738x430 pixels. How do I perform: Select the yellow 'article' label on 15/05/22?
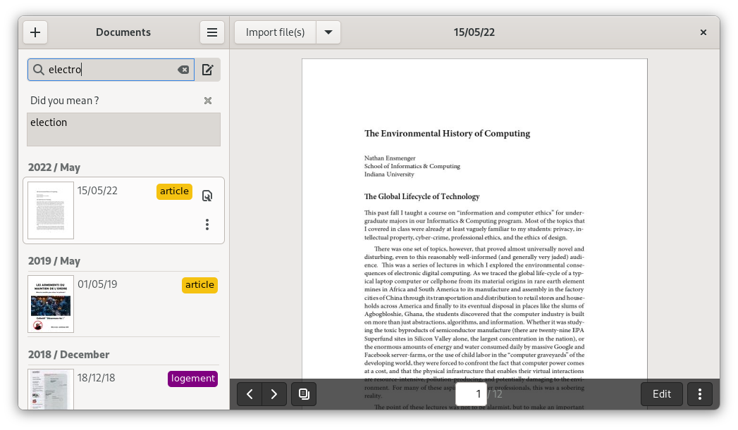click(174, 191)
